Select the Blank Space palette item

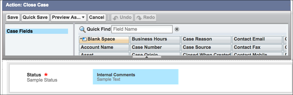(104, 39)
